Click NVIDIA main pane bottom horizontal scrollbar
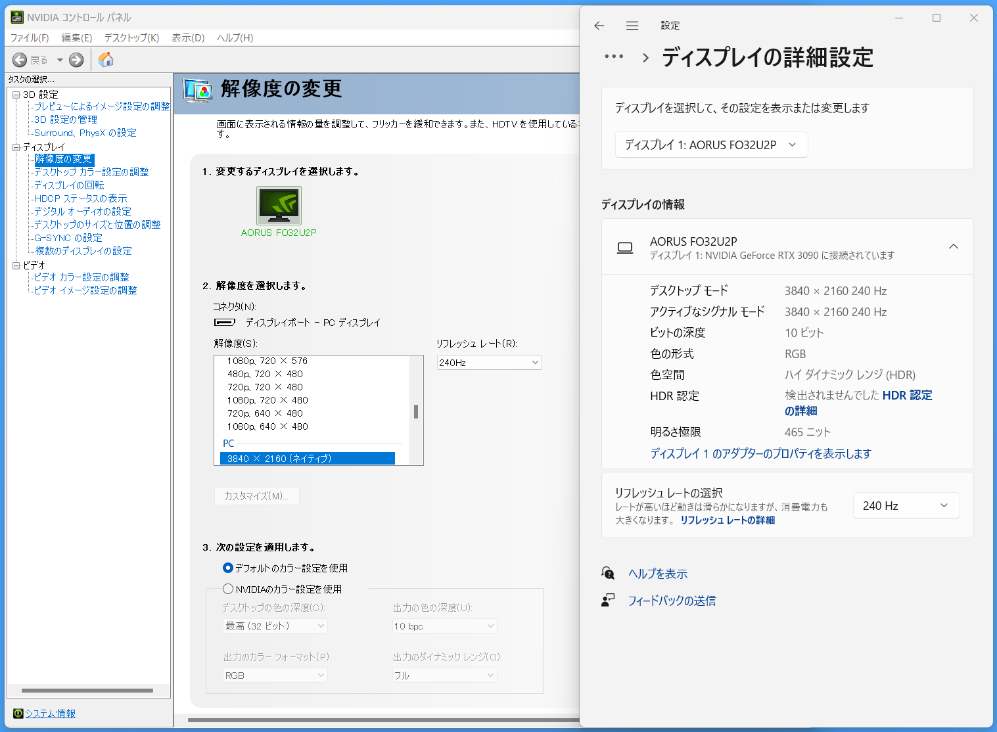 (383, 720)
